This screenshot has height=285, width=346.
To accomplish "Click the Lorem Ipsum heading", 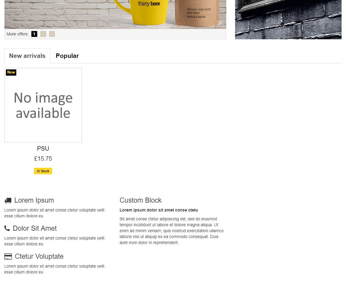I will coord(34,200).
